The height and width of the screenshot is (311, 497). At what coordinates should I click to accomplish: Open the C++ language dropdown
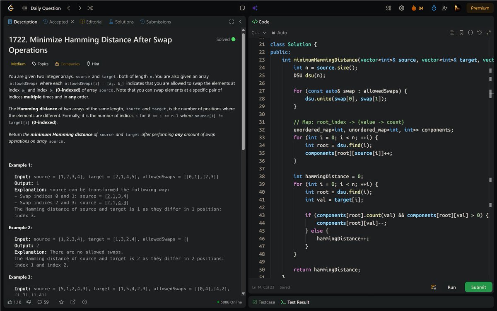tap(258, 33)
